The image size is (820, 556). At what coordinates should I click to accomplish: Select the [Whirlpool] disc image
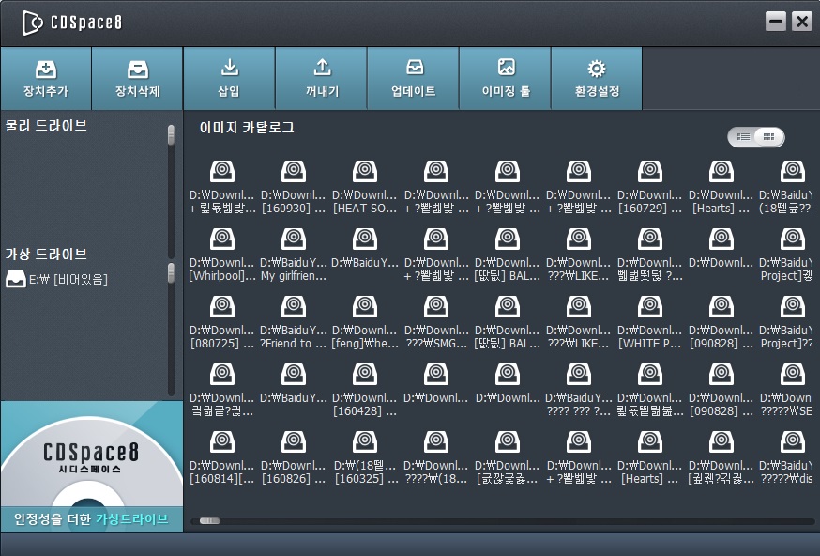pos(222,255)
